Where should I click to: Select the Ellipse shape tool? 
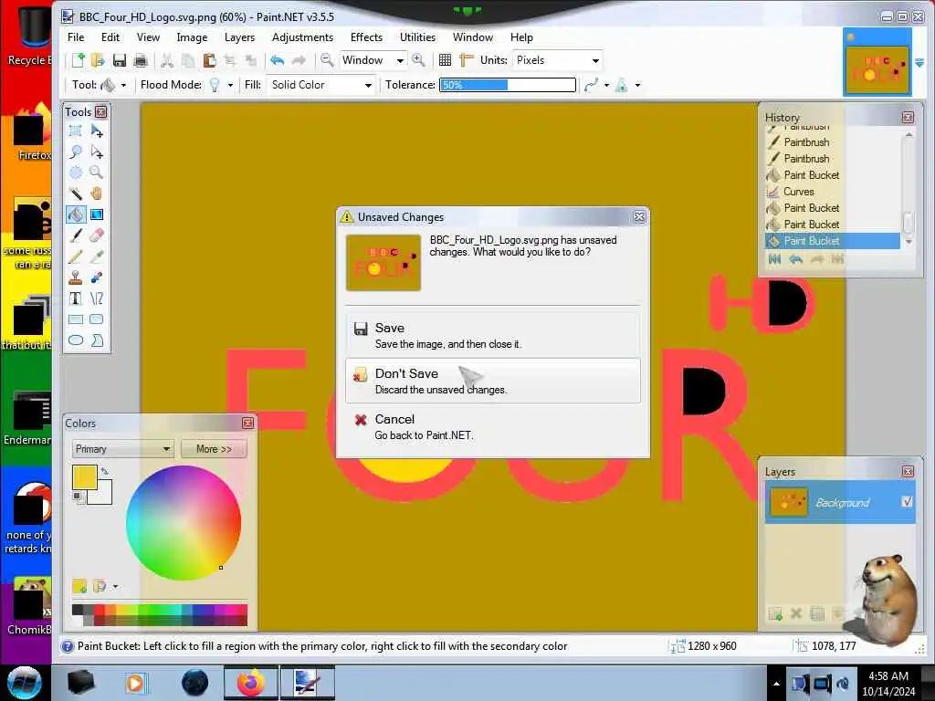tap(76, 340)
